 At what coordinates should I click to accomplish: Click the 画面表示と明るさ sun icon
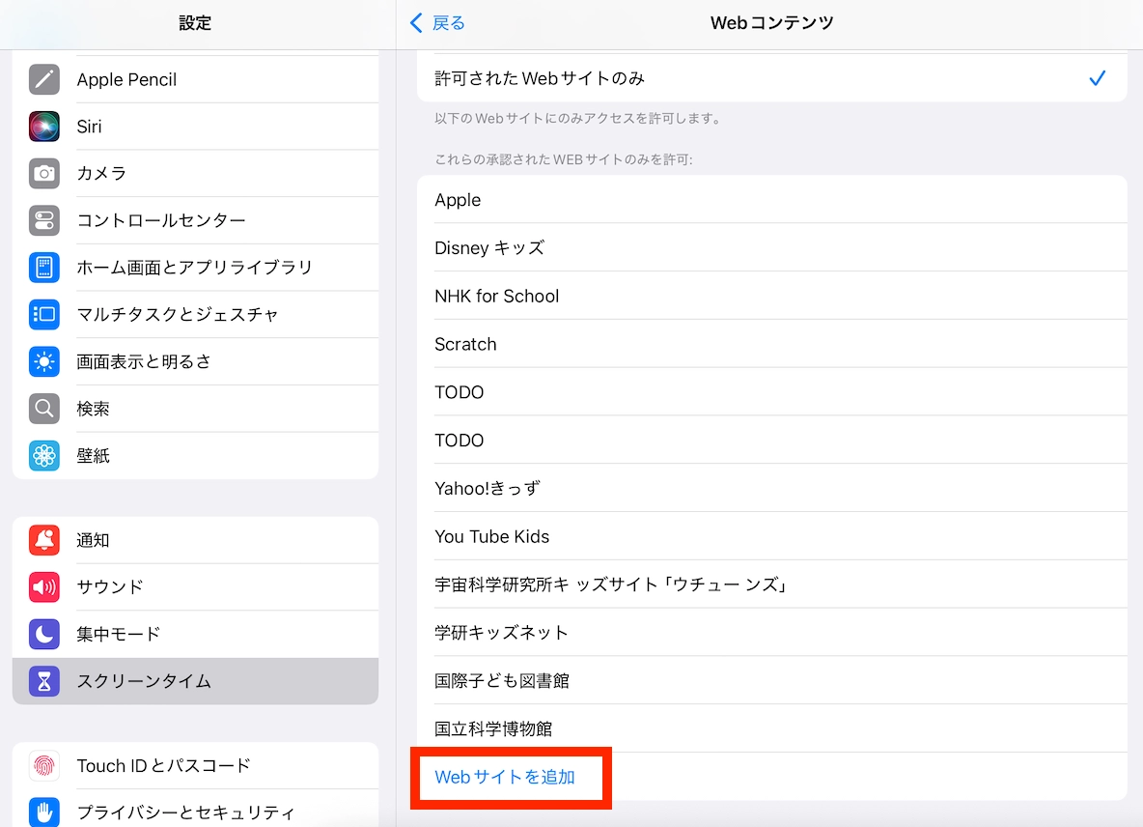(44, 361)
